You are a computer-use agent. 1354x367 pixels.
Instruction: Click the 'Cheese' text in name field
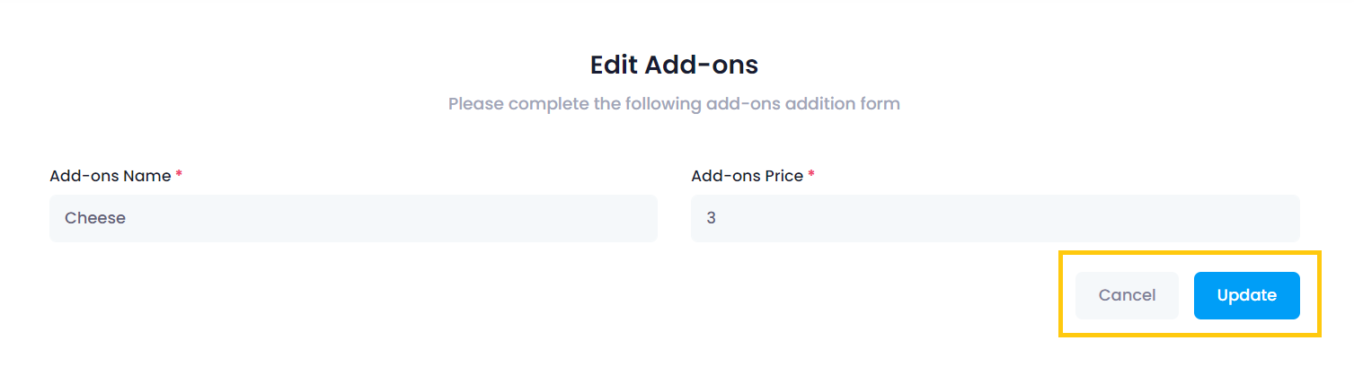(95, 218)
